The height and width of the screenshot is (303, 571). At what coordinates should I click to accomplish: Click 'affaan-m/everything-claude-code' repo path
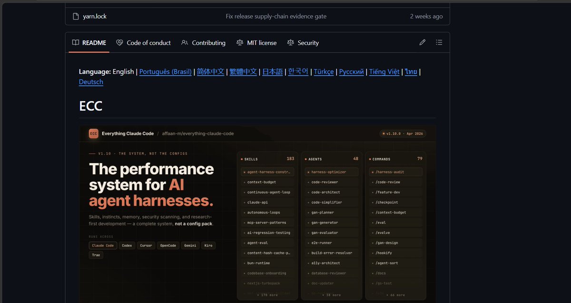[198, 134]
